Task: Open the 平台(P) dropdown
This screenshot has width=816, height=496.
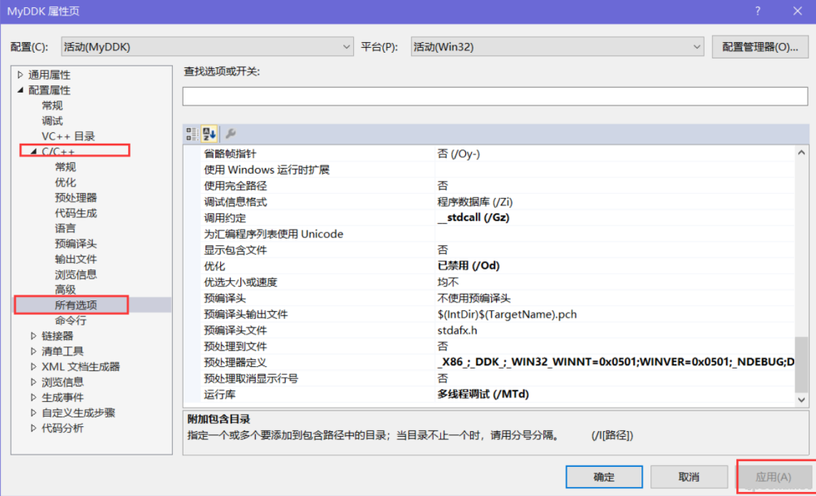Action: point(557,47)
